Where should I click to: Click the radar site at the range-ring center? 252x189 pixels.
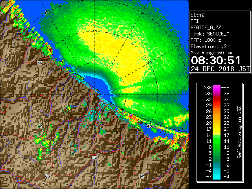[94, 94]
